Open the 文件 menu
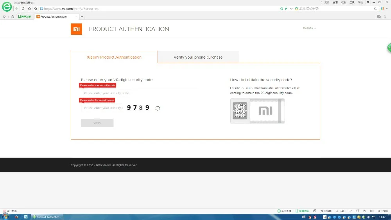Viewport: 391px width, 220px height. pos(326,2)
